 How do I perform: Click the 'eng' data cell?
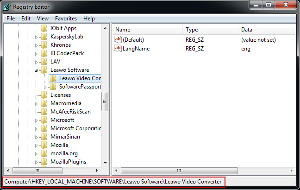[x=246, y=49]
